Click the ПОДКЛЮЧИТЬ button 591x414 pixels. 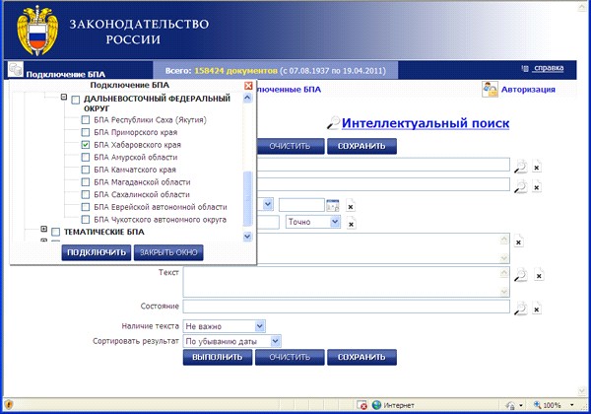[97, 252]
